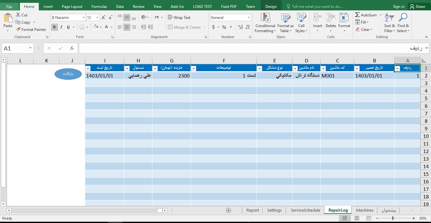Switch to the Machines sheet tab

pyautogui.click(x=365, y=210)
